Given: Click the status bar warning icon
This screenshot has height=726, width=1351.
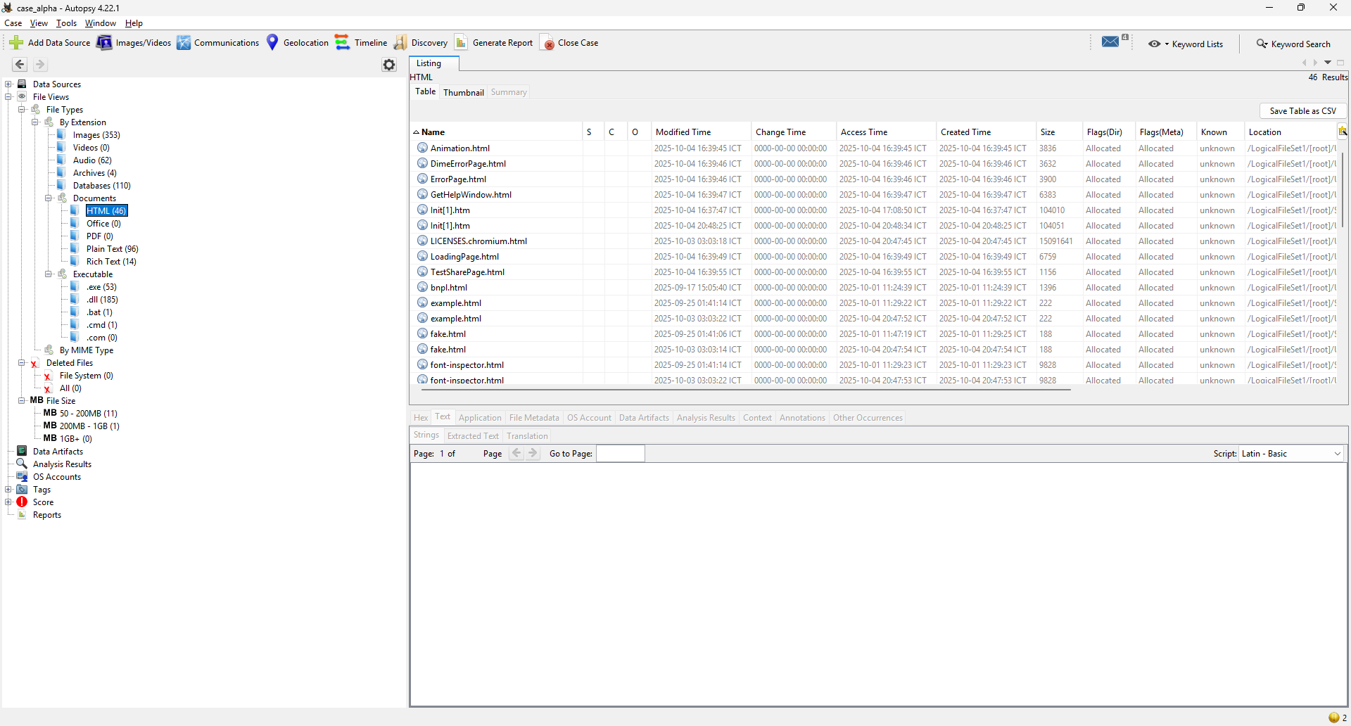Looking at the screenshot, I should coord(1334,718).
